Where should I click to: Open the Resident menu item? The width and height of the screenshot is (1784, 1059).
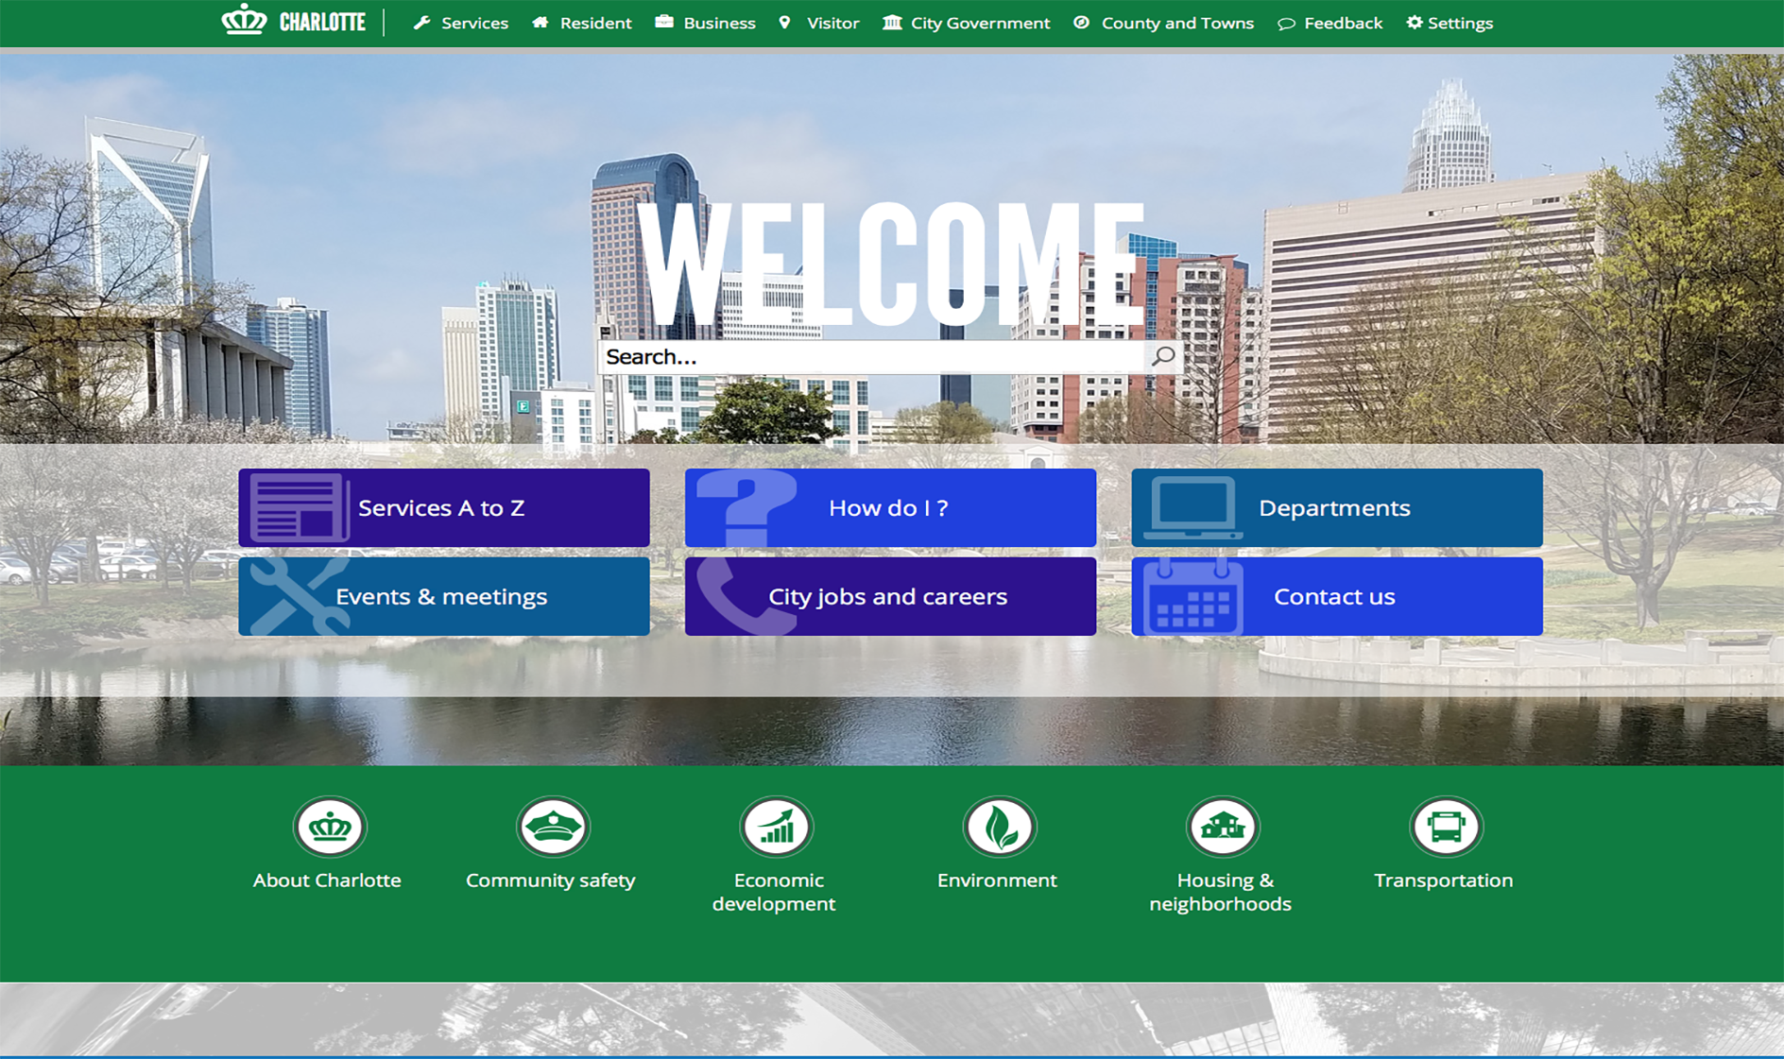(582, 23)
